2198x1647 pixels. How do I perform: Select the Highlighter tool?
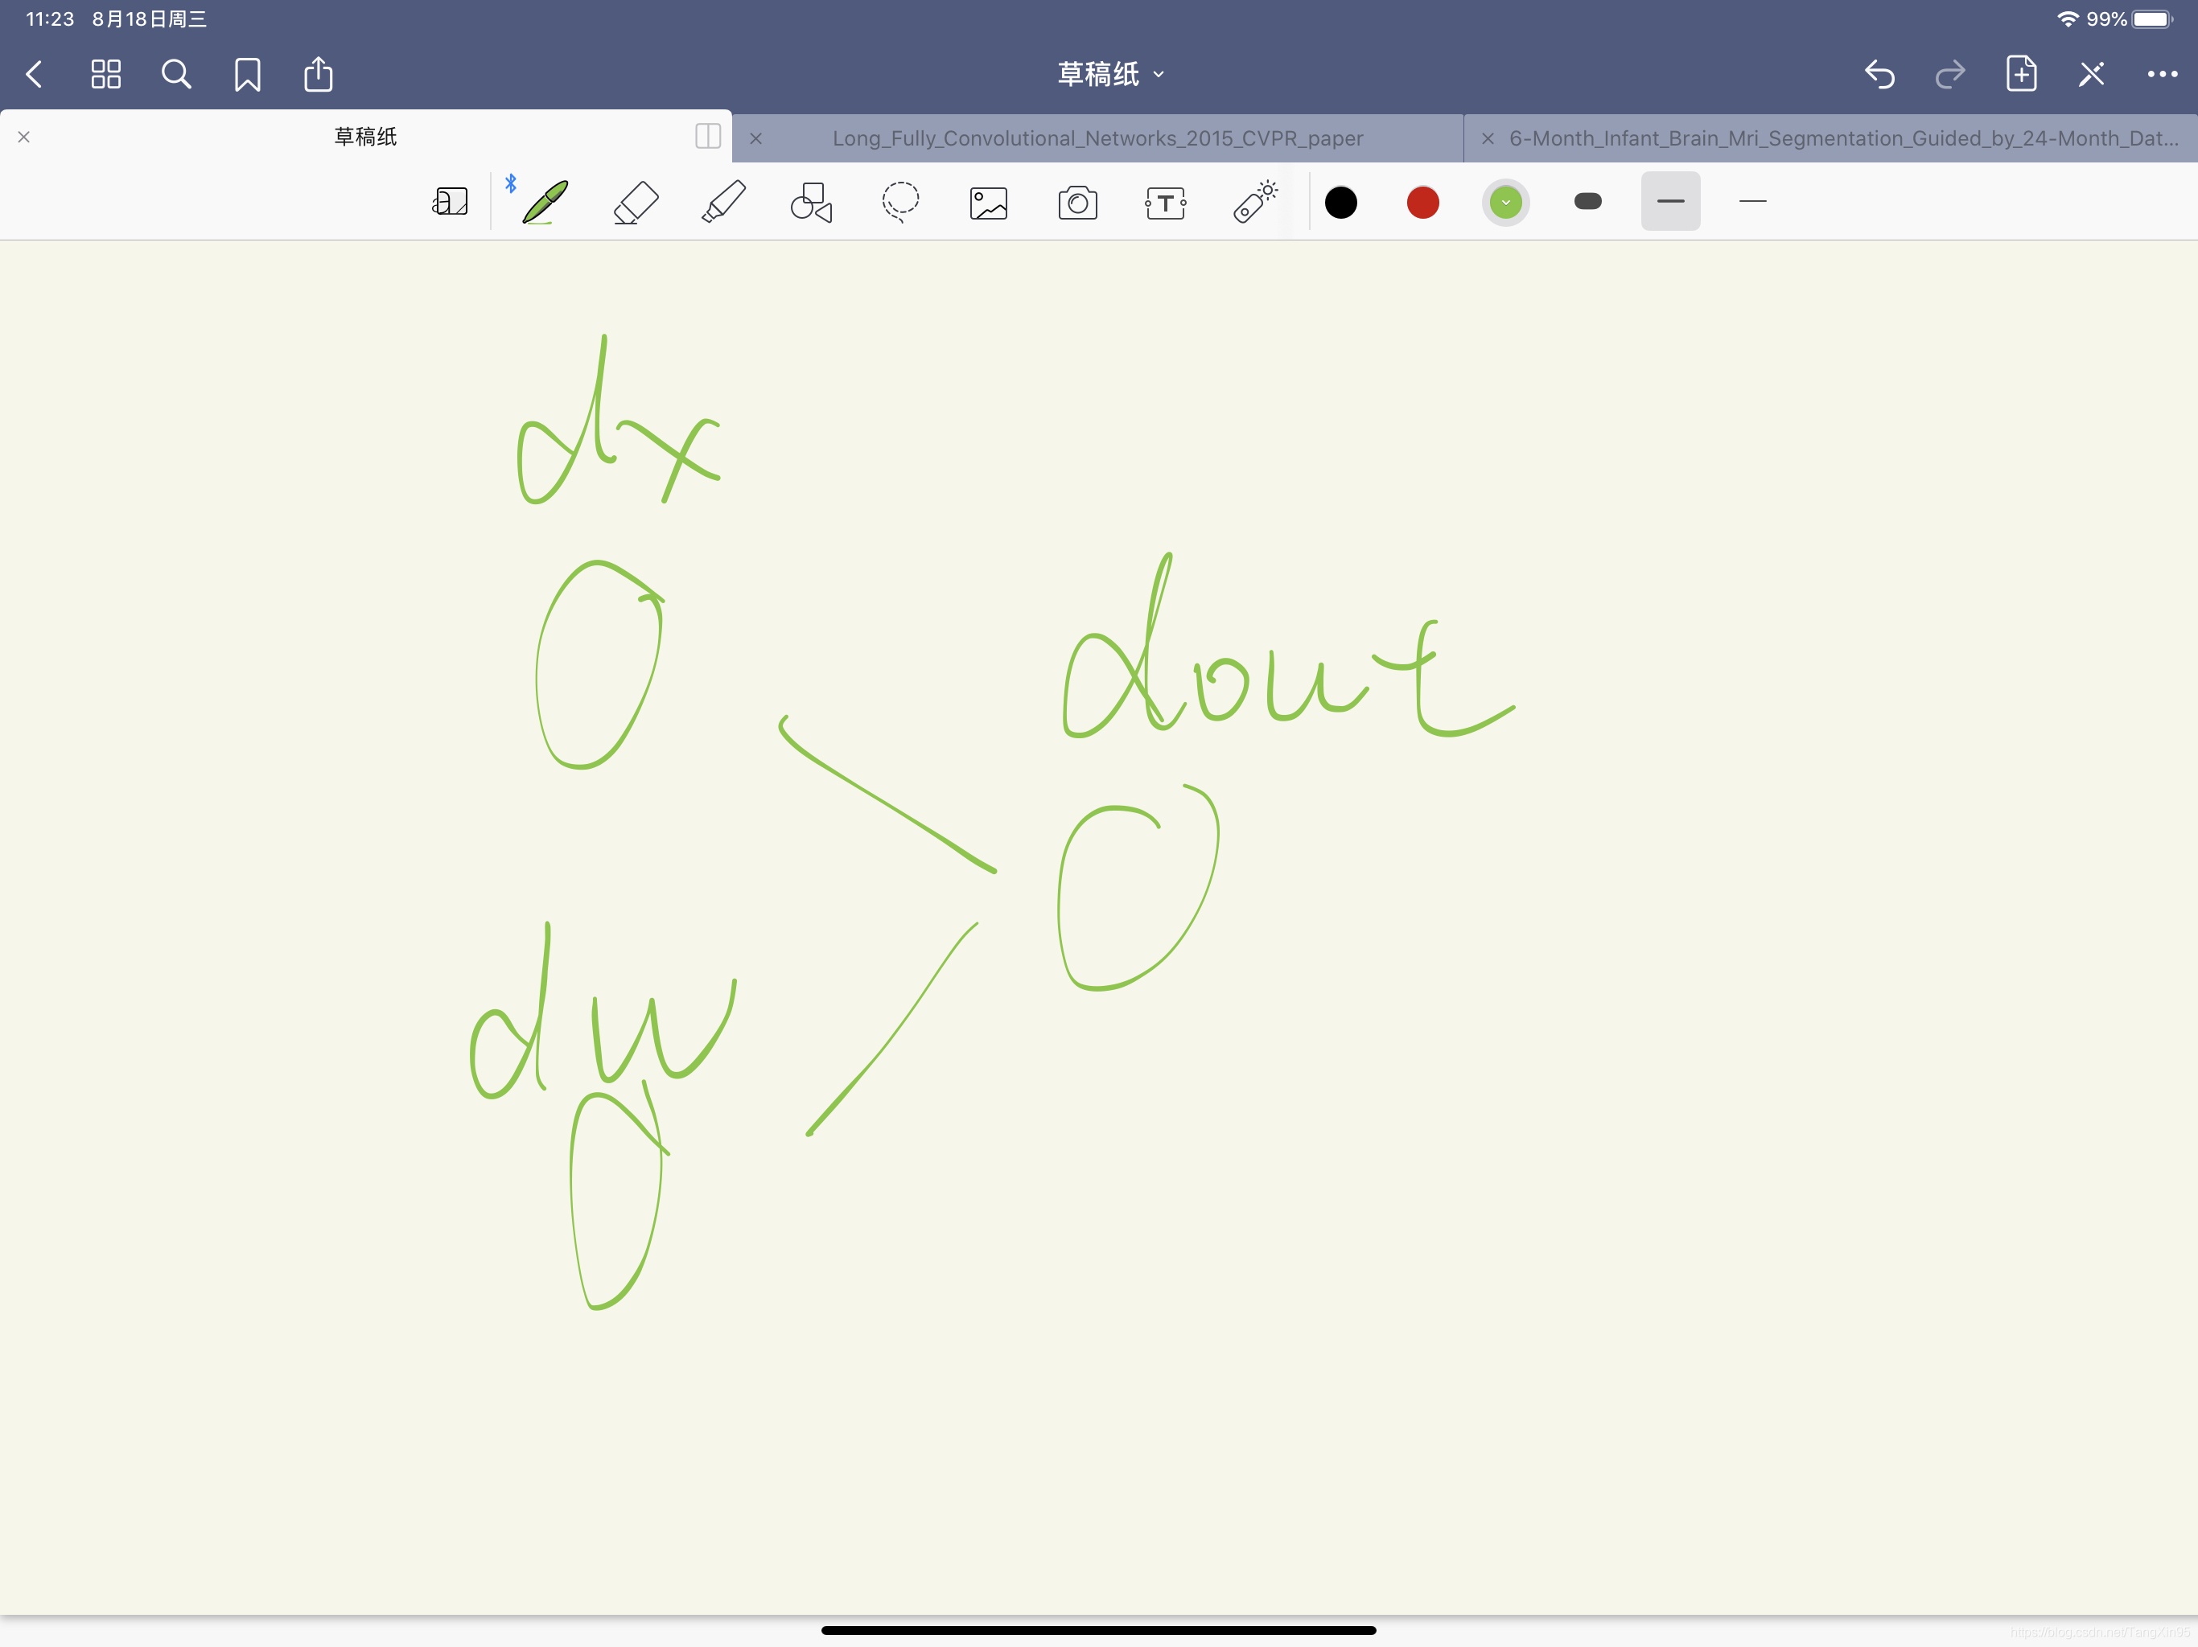[723, 203]
